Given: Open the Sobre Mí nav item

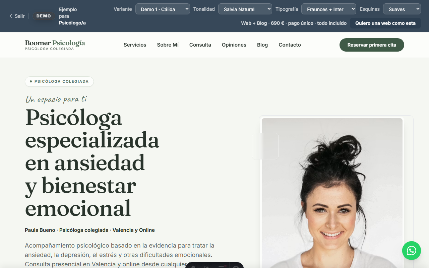Looking at the screenshot, I should click(168, 45).
